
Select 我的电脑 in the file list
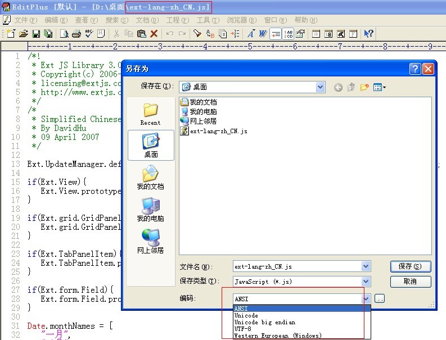pos(199,111)
